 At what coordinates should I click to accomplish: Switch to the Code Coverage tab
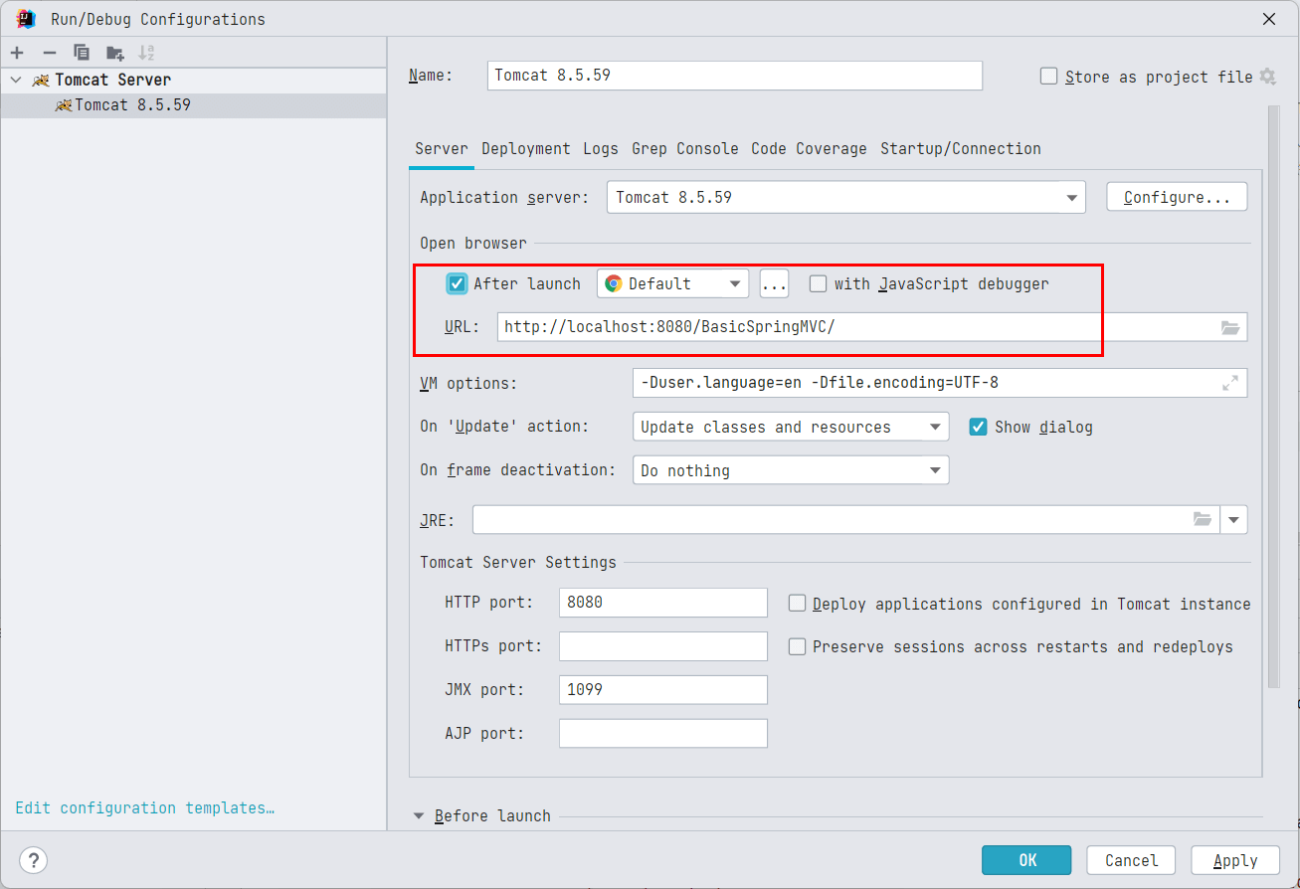coord(809,148)
